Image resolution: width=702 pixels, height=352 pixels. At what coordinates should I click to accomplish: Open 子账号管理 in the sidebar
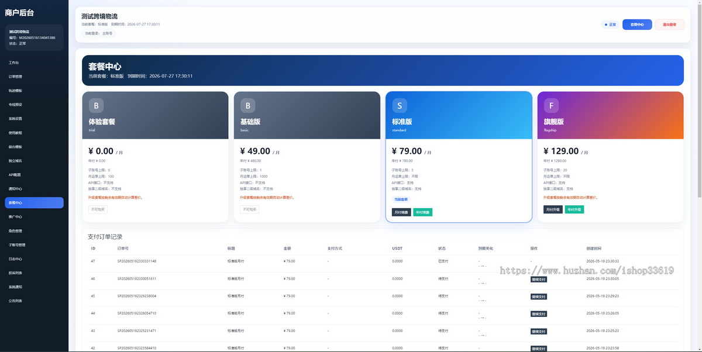pyautogui.click(x=34, y=245)
